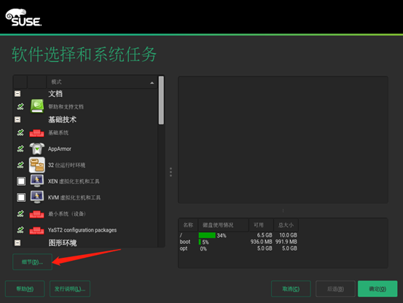This screenshot has height=303, width=403.
Task: Open the 细节(D)... details button
Action: pyautogui.click(x=32, y=262)
